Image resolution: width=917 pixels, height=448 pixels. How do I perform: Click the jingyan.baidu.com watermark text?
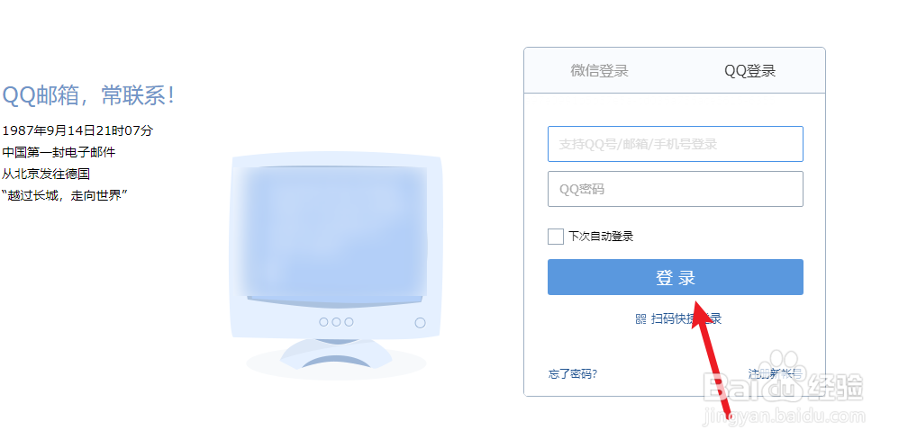pos(782,416)
